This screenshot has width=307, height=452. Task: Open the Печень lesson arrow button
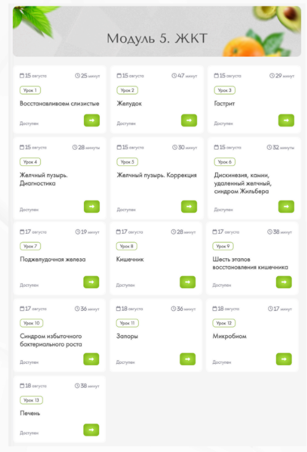point(91,430)
